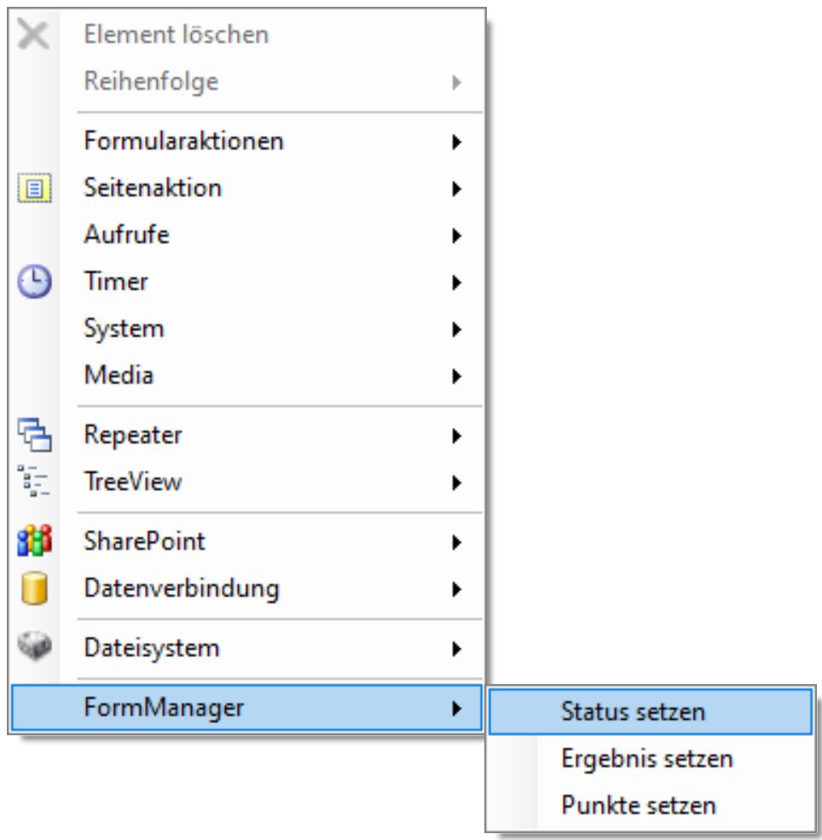Open the SharePoint menu entry
The width and height of the screenshot is (822, 840).
point(144,541)
